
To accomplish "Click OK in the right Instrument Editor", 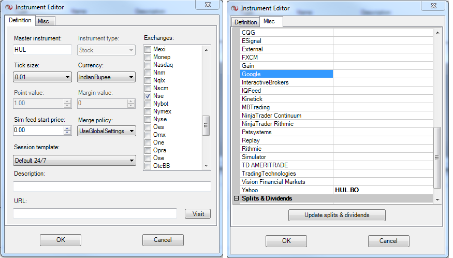I will click(286, 241).
